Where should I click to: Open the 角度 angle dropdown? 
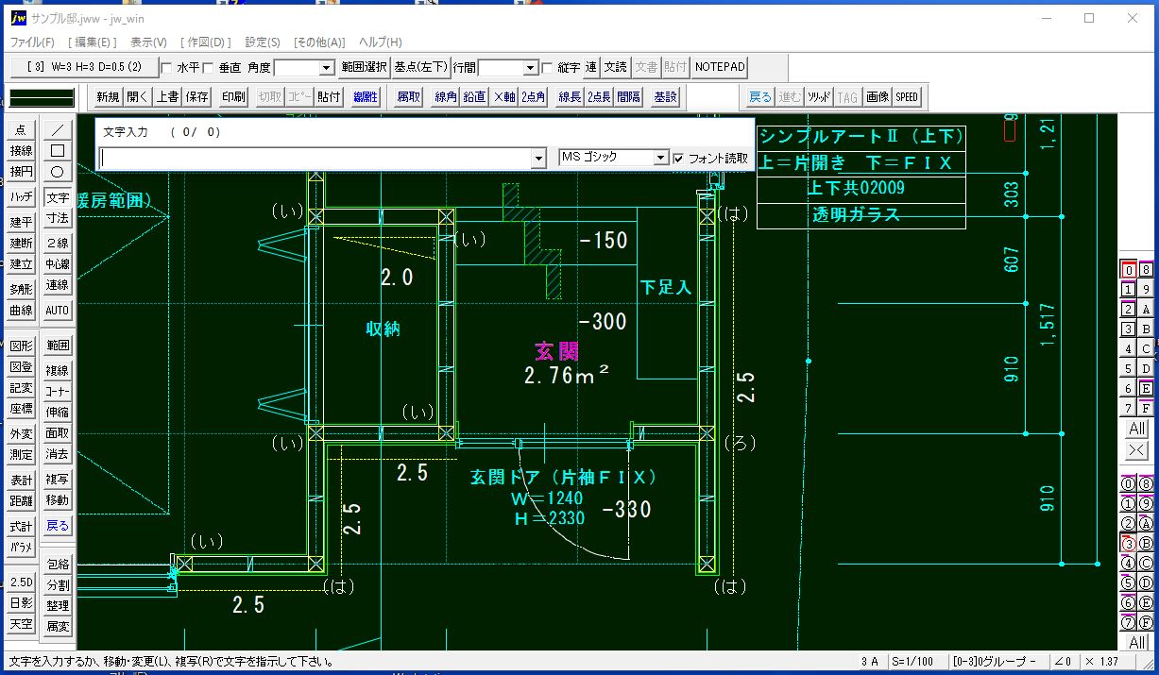click(x=327, y=68)
